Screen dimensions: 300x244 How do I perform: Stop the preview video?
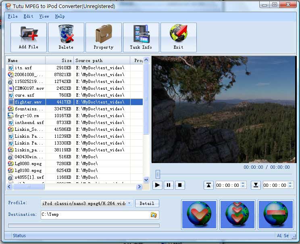point(180,185)
